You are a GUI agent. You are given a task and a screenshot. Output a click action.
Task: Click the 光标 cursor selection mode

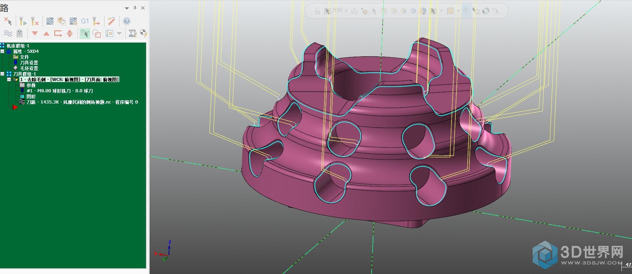[334, 11]
